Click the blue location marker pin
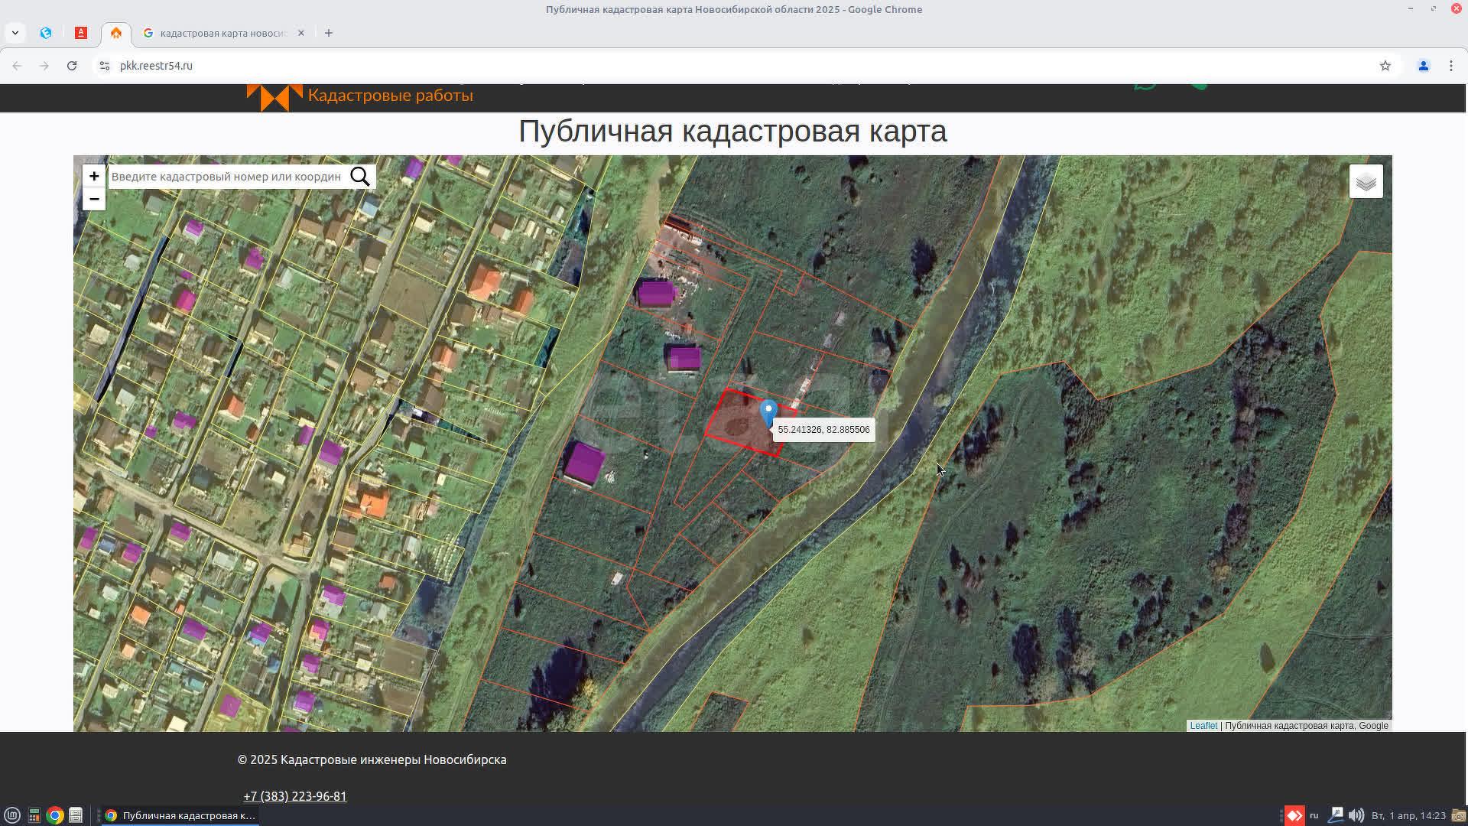 [x=768, y=413]
